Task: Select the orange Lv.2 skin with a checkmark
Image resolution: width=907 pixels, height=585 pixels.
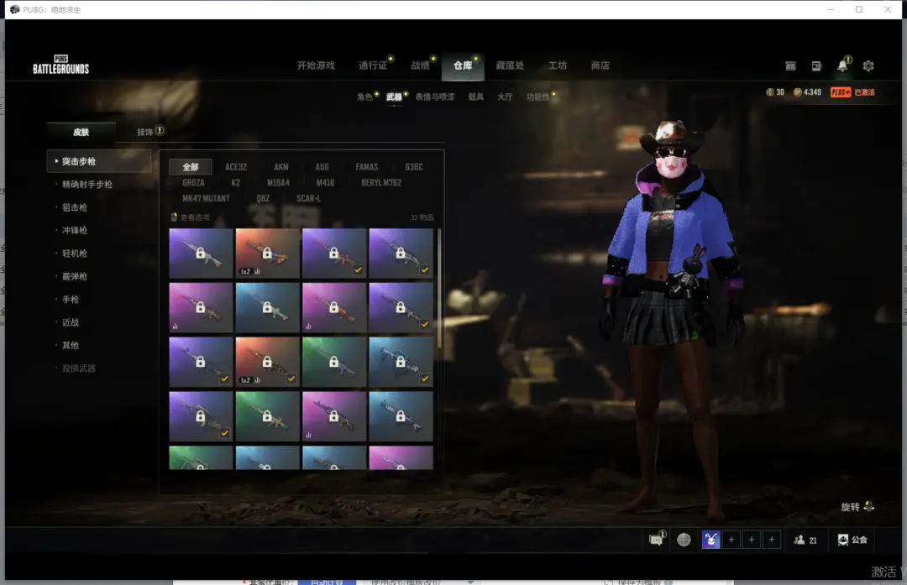Action: click(267, 362)
